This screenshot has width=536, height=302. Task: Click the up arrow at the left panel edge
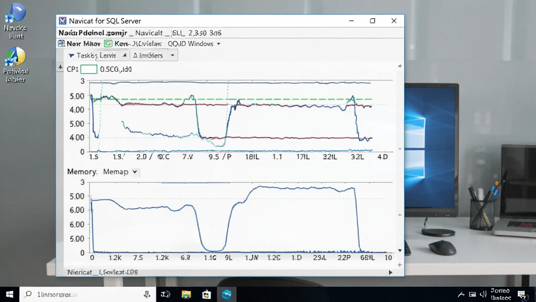[60, 68]
